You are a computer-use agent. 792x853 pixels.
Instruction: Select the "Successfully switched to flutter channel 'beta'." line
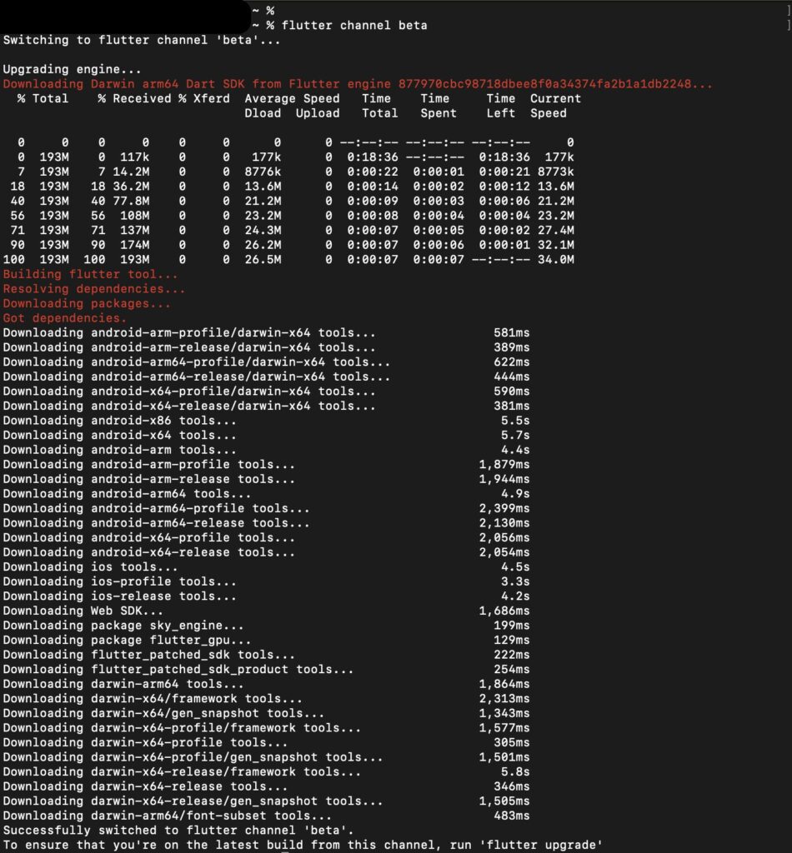point(178,831)
